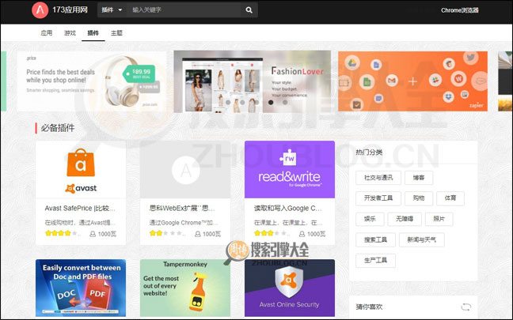Click the 通过Google Chrome description text
This screenshot has width=513, height=320.
[x=184, y=223]
